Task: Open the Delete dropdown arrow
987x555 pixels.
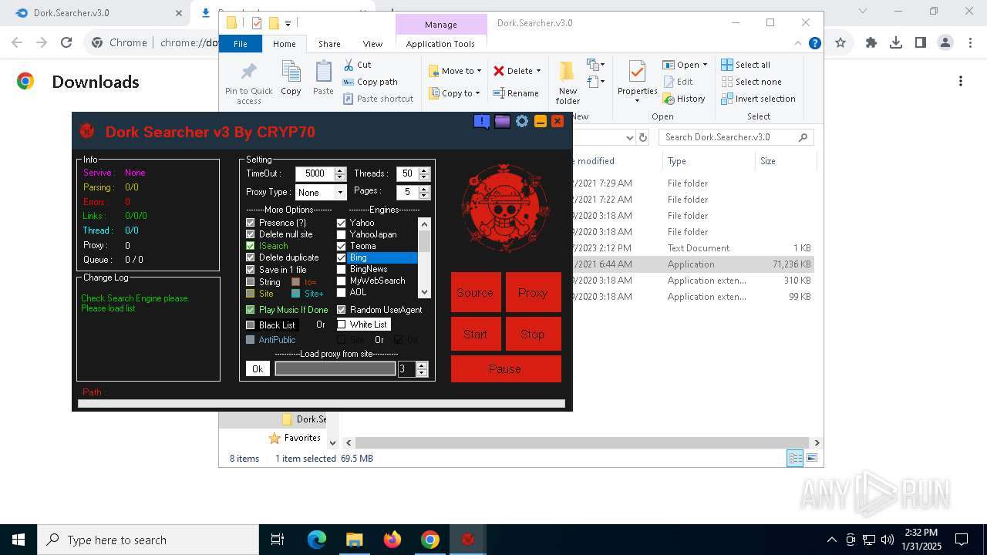Action: [538, 71]
